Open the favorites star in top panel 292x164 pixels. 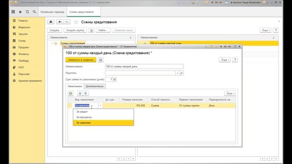tap(20, 12)
